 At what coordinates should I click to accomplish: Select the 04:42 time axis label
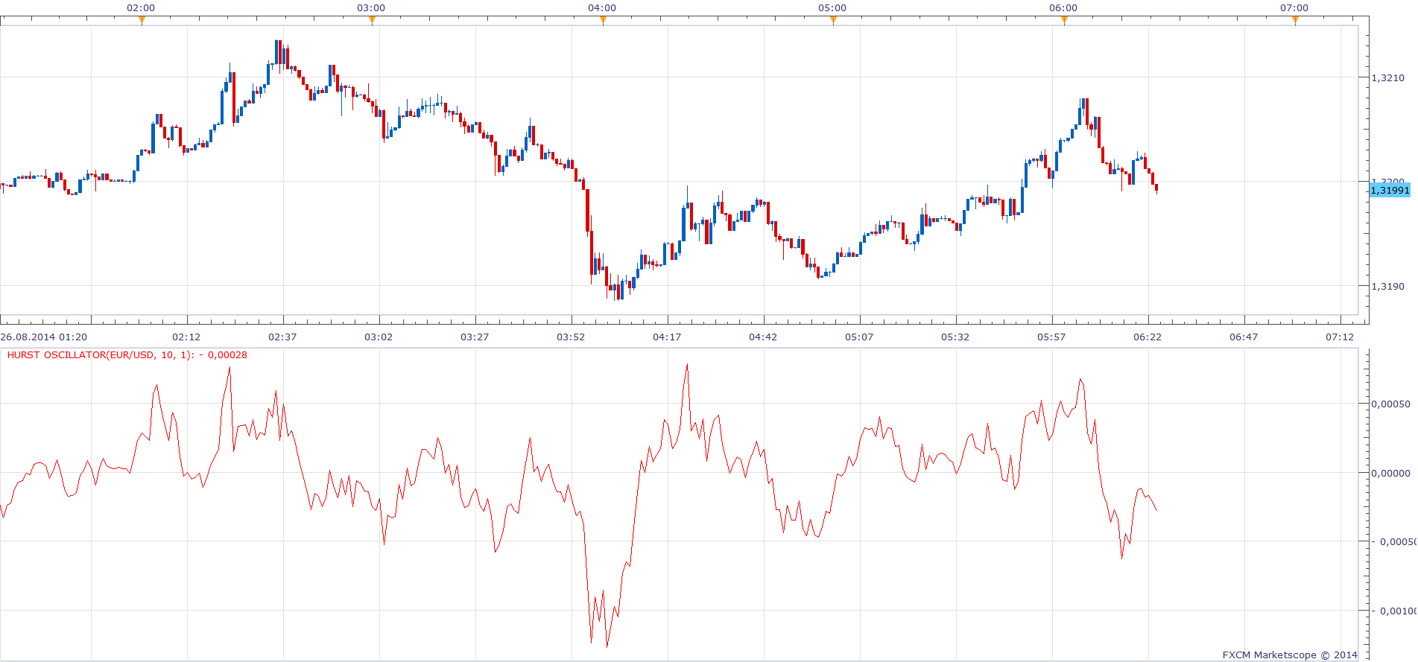pyautogui.click(x=763, y=337)
